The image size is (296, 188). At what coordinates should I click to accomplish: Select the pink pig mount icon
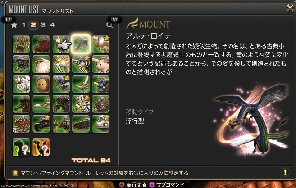[x=101, y=64]
